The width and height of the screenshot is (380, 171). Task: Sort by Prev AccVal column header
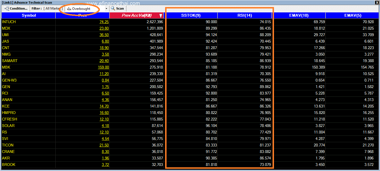tap(137, 16)
